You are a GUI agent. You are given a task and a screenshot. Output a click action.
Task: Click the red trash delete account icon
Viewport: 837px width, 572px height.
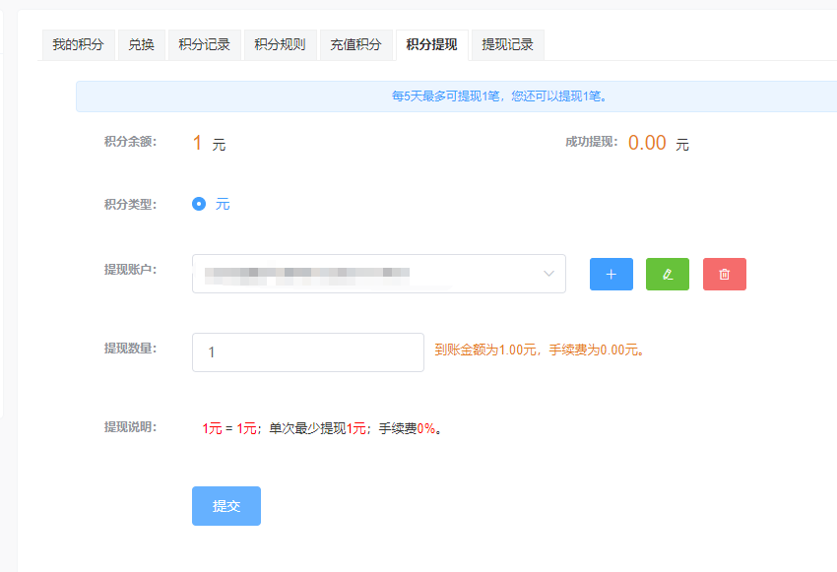pyautogui.click(x=724, y=275)
